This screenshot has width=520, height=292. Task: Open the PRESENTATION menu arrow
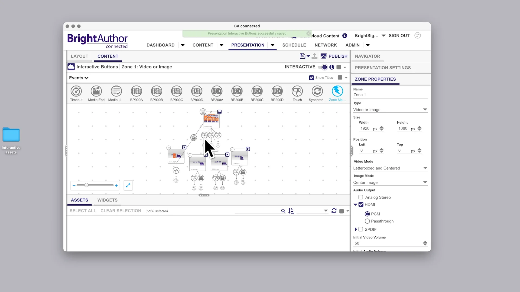[x=272, y=45]
